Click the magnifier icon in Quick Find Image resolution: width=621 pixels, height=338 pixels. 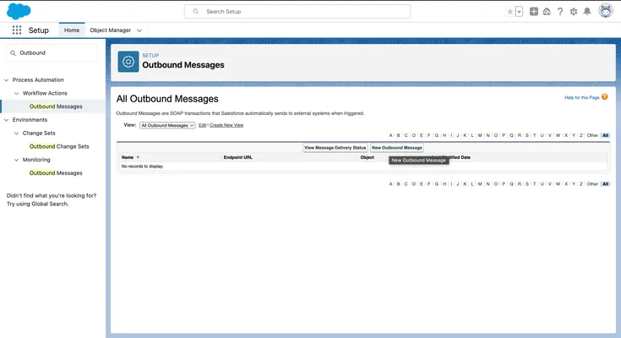coord(13,53)
